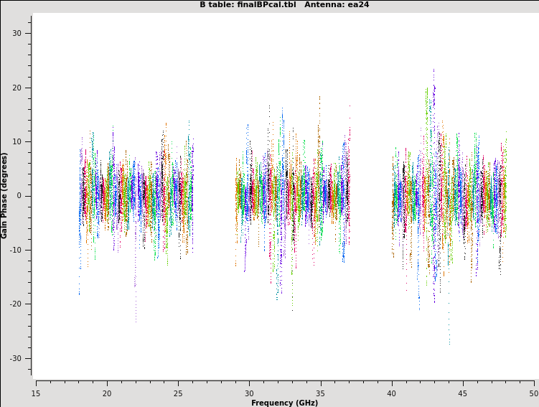539x407 pixels.
Task: Click the 45 tick label on the frequency axis
Action: click(463, 393)
